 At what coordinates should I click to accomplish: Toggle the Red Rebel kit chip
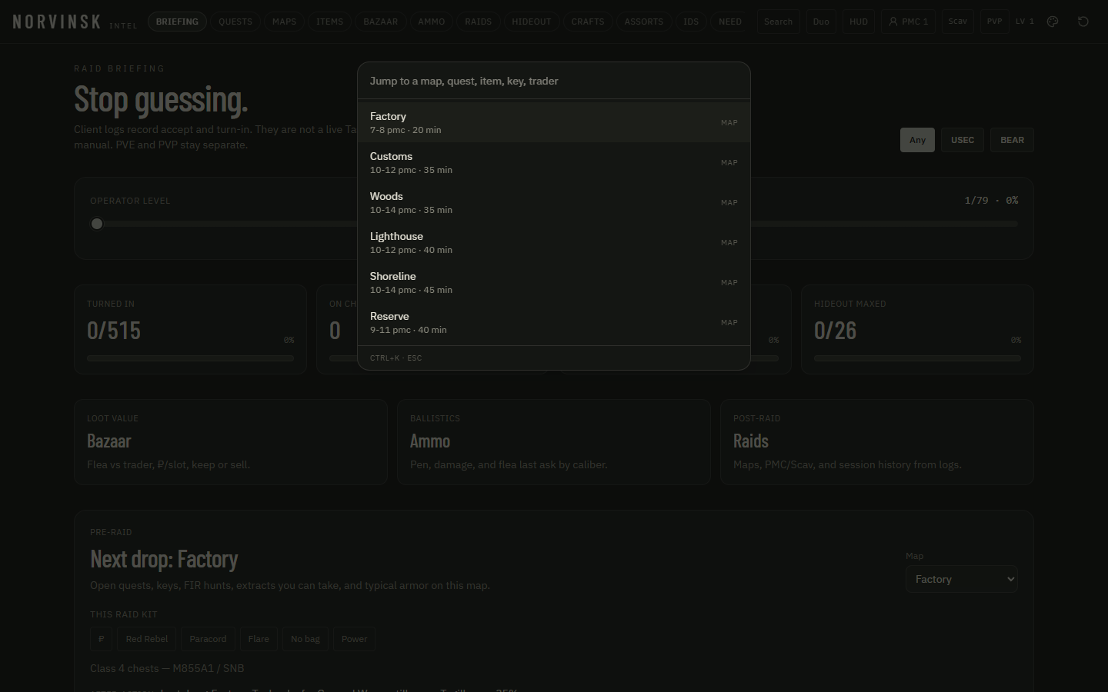click(147, 639)
